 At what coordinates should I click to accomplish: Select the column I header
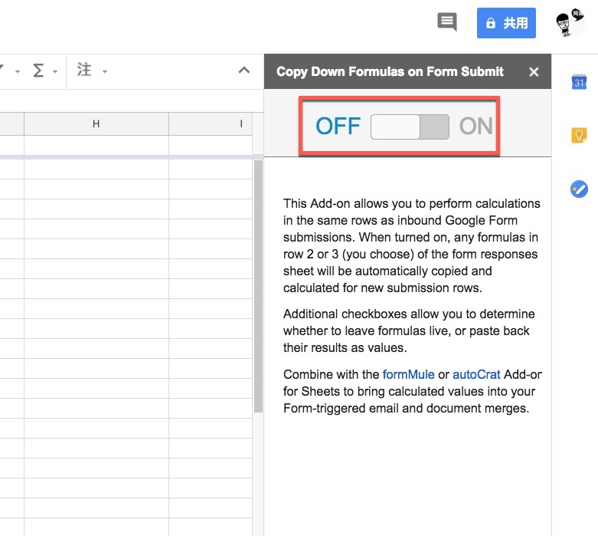pos(241,123)
